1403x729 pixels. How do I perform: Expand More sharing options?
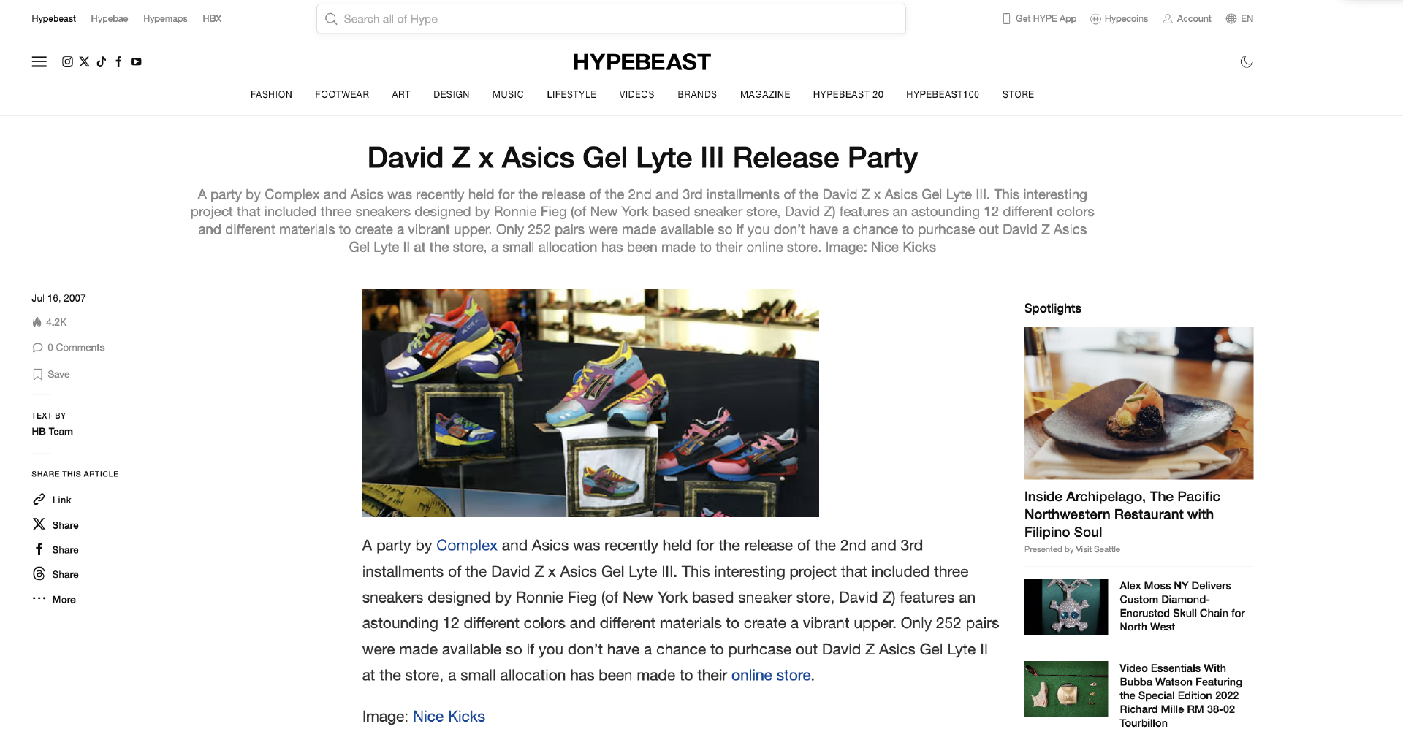pyautogui.click(x=54, y=600)
